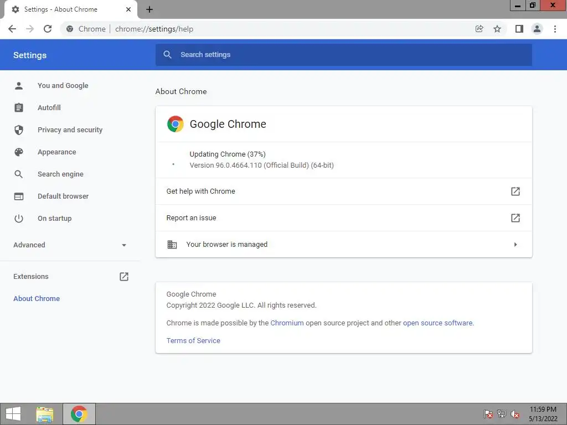Go back with the browser back arrow
The image size is (567, 425).
click(x=12, y=29)
